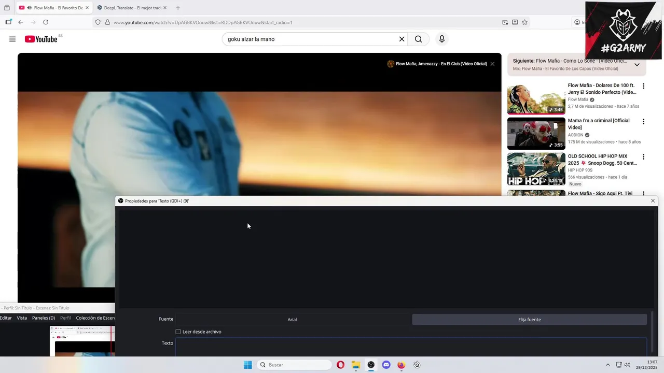664x373 pixels.
Task: Open the tab overview icon in title bar
Action: click(7, 8)
